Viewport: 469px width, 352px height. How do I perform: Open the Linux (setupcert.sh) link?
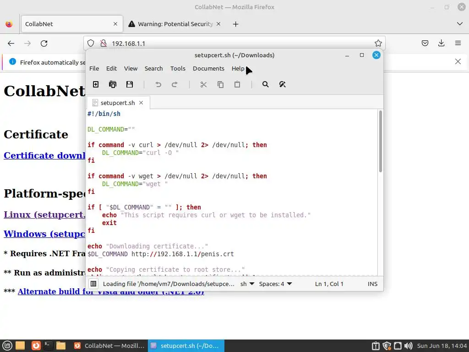pos(44,214)
